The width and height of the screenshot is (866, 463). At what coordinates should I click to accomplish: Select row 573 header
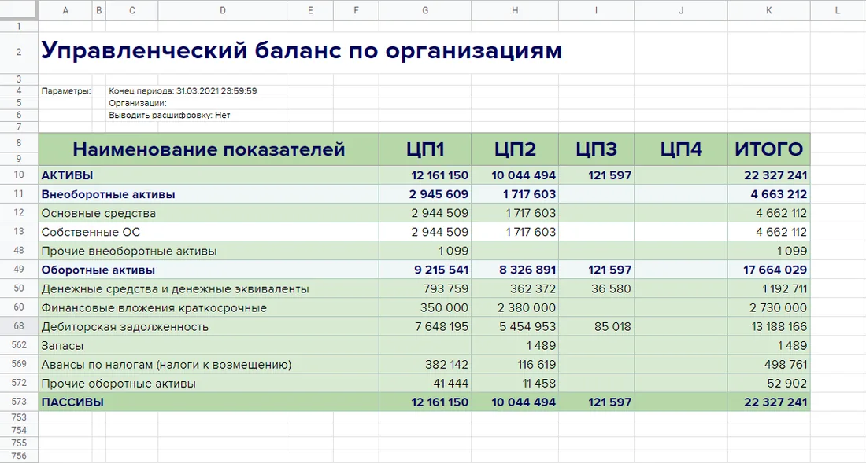point(19,402)
